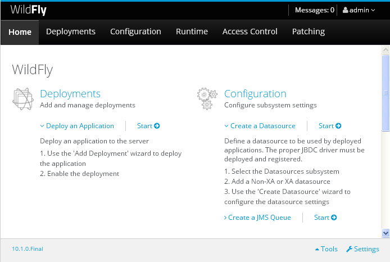
Task: Switch to the Deployments tab
Action: 71,31
